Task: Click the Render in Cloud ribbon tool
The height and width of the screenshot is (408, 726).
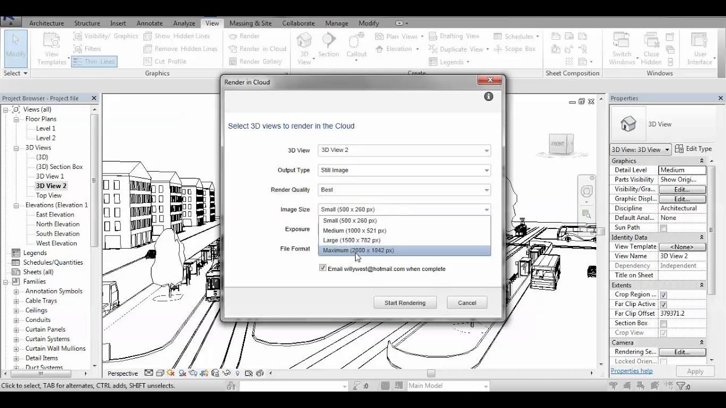Action: click(x=257, y=49)
